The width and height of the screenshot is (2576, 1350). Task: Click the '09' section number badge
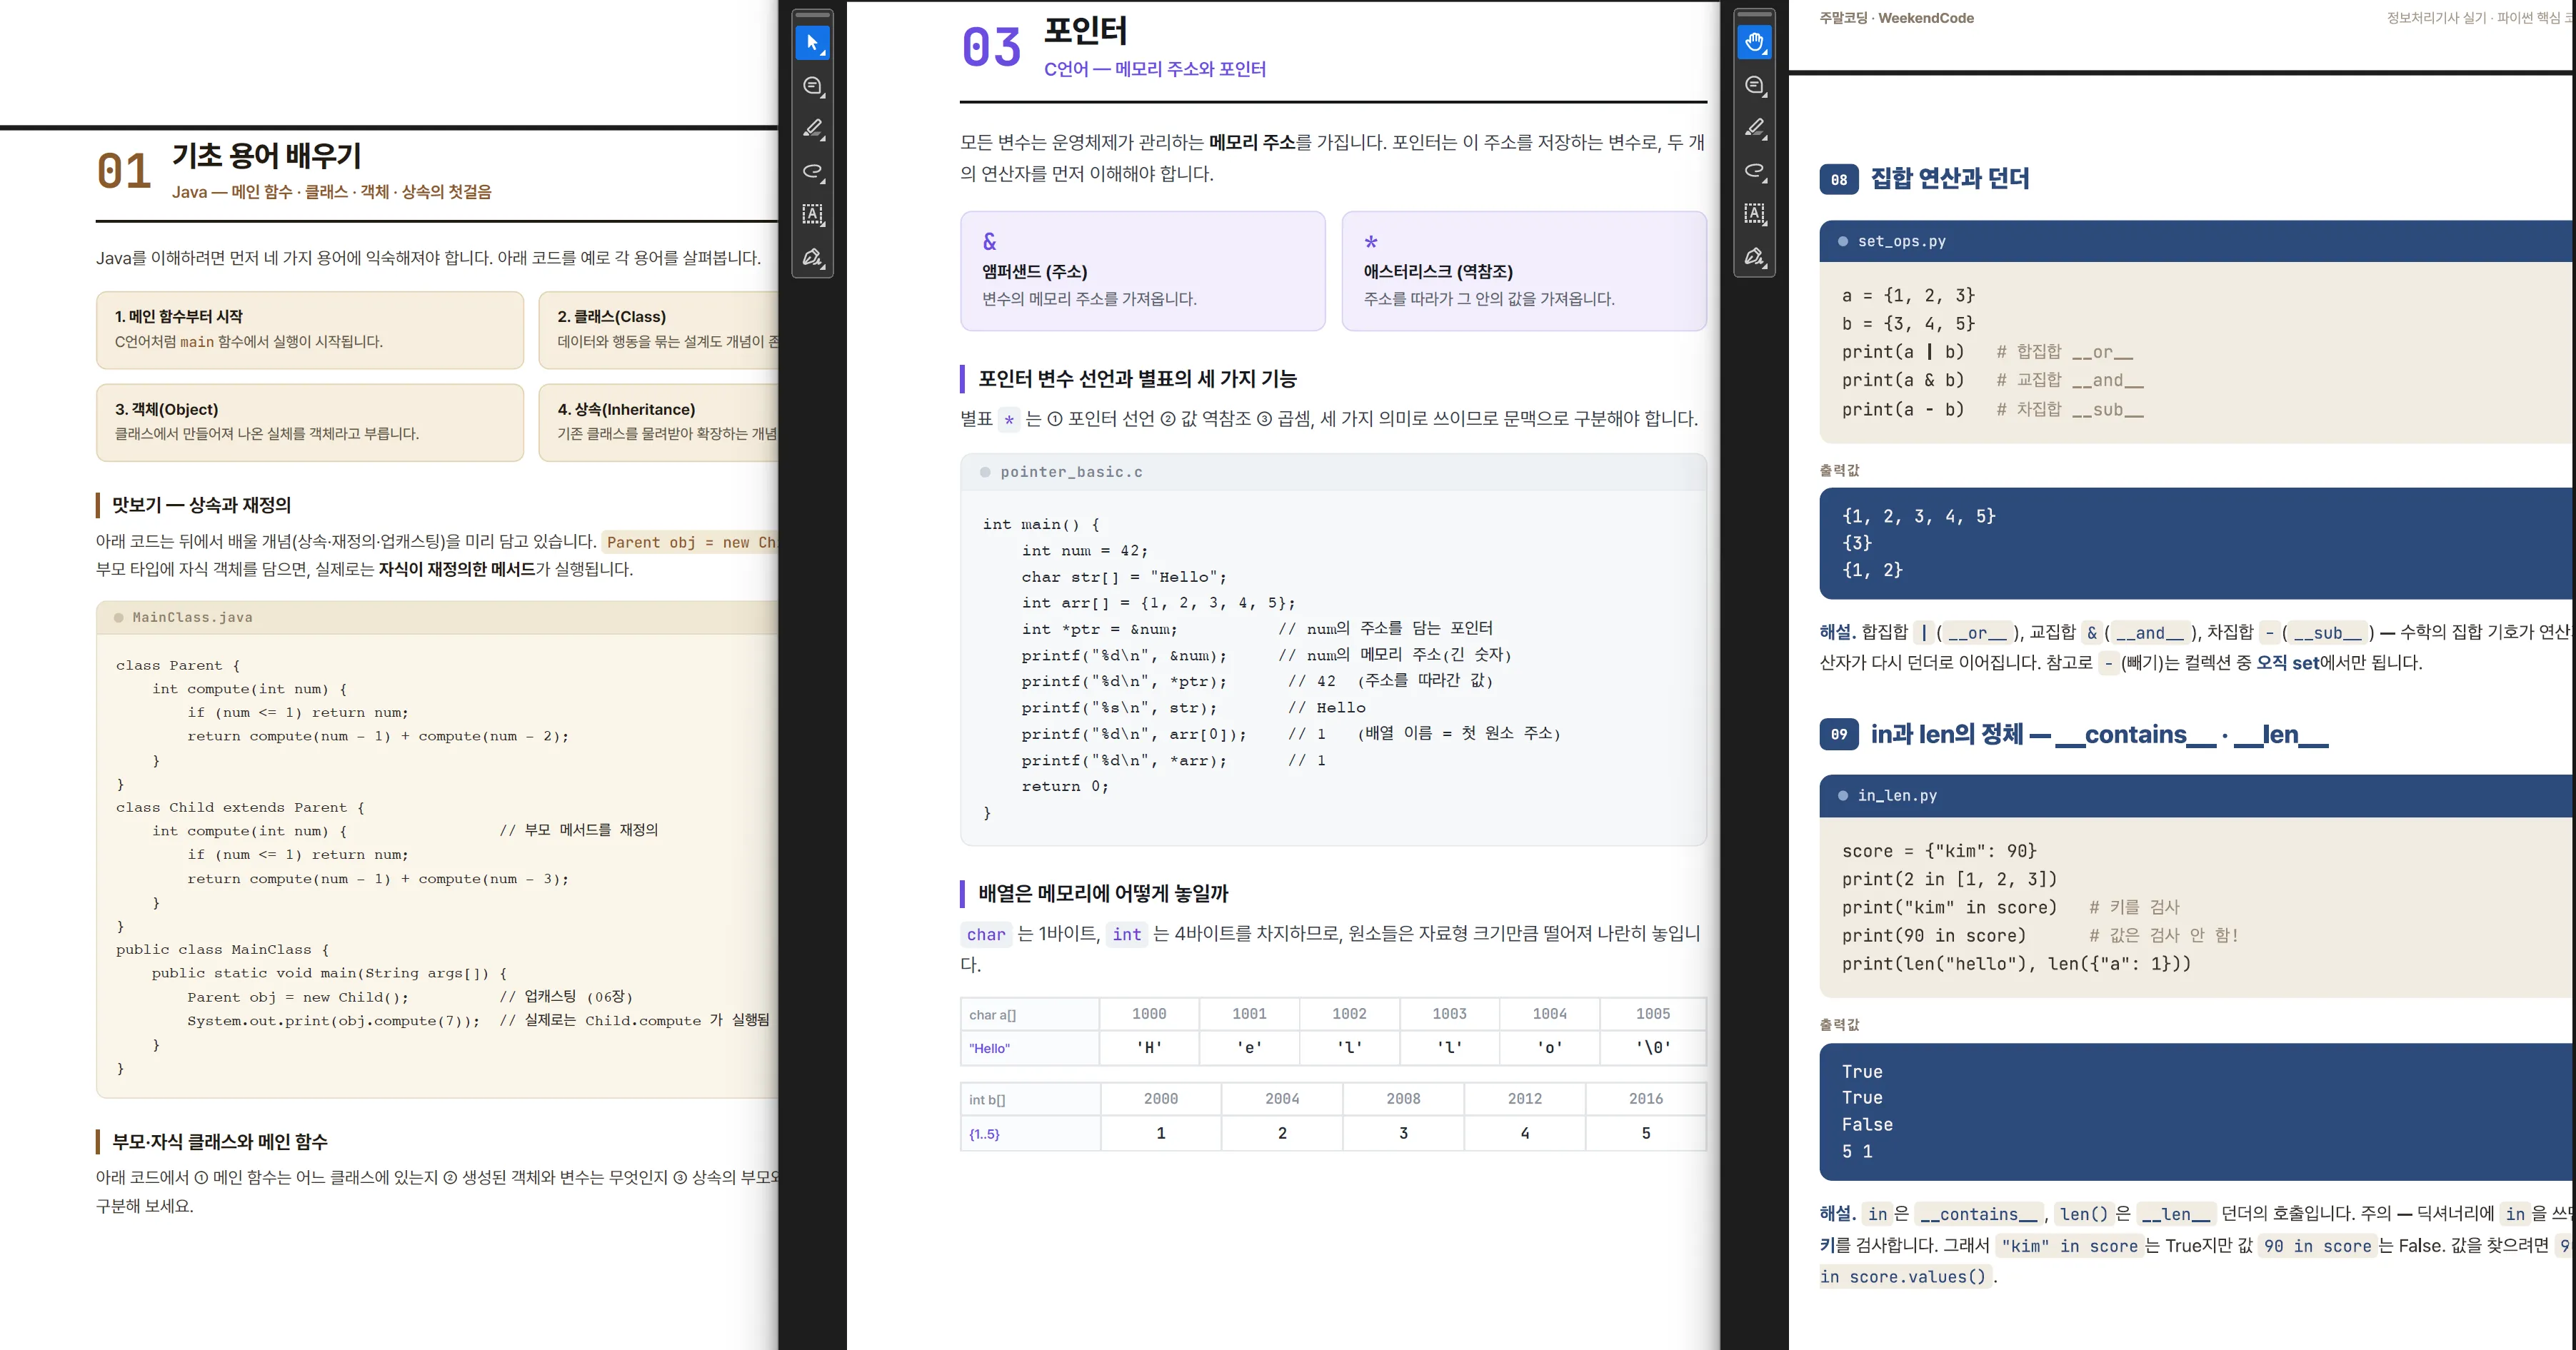tap(1839, 734)
